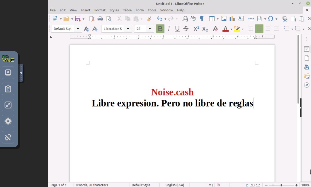Toggle Strikethrough formatting
311x187 pixels.
[x=186, y=29]
